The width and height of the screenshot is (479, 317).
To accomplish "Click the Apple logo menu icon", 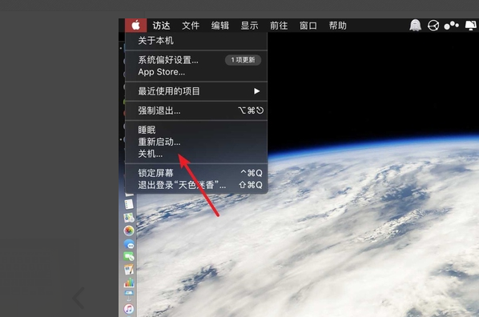I will [136, 26].
